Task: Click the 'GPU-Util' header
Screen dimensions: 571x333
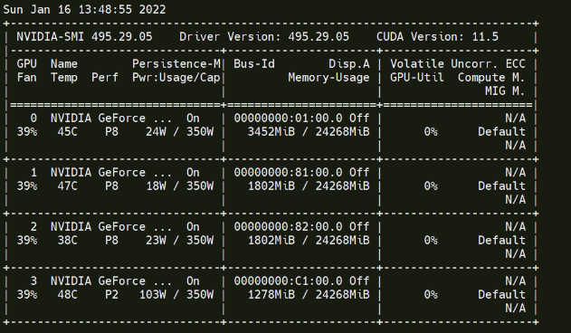Action: coord(417,78)
